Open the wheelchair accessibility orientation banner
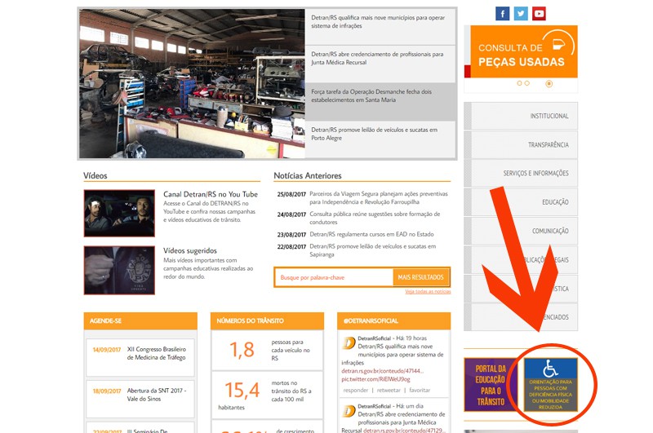The image size is (653, 433). tap(550, 385)
